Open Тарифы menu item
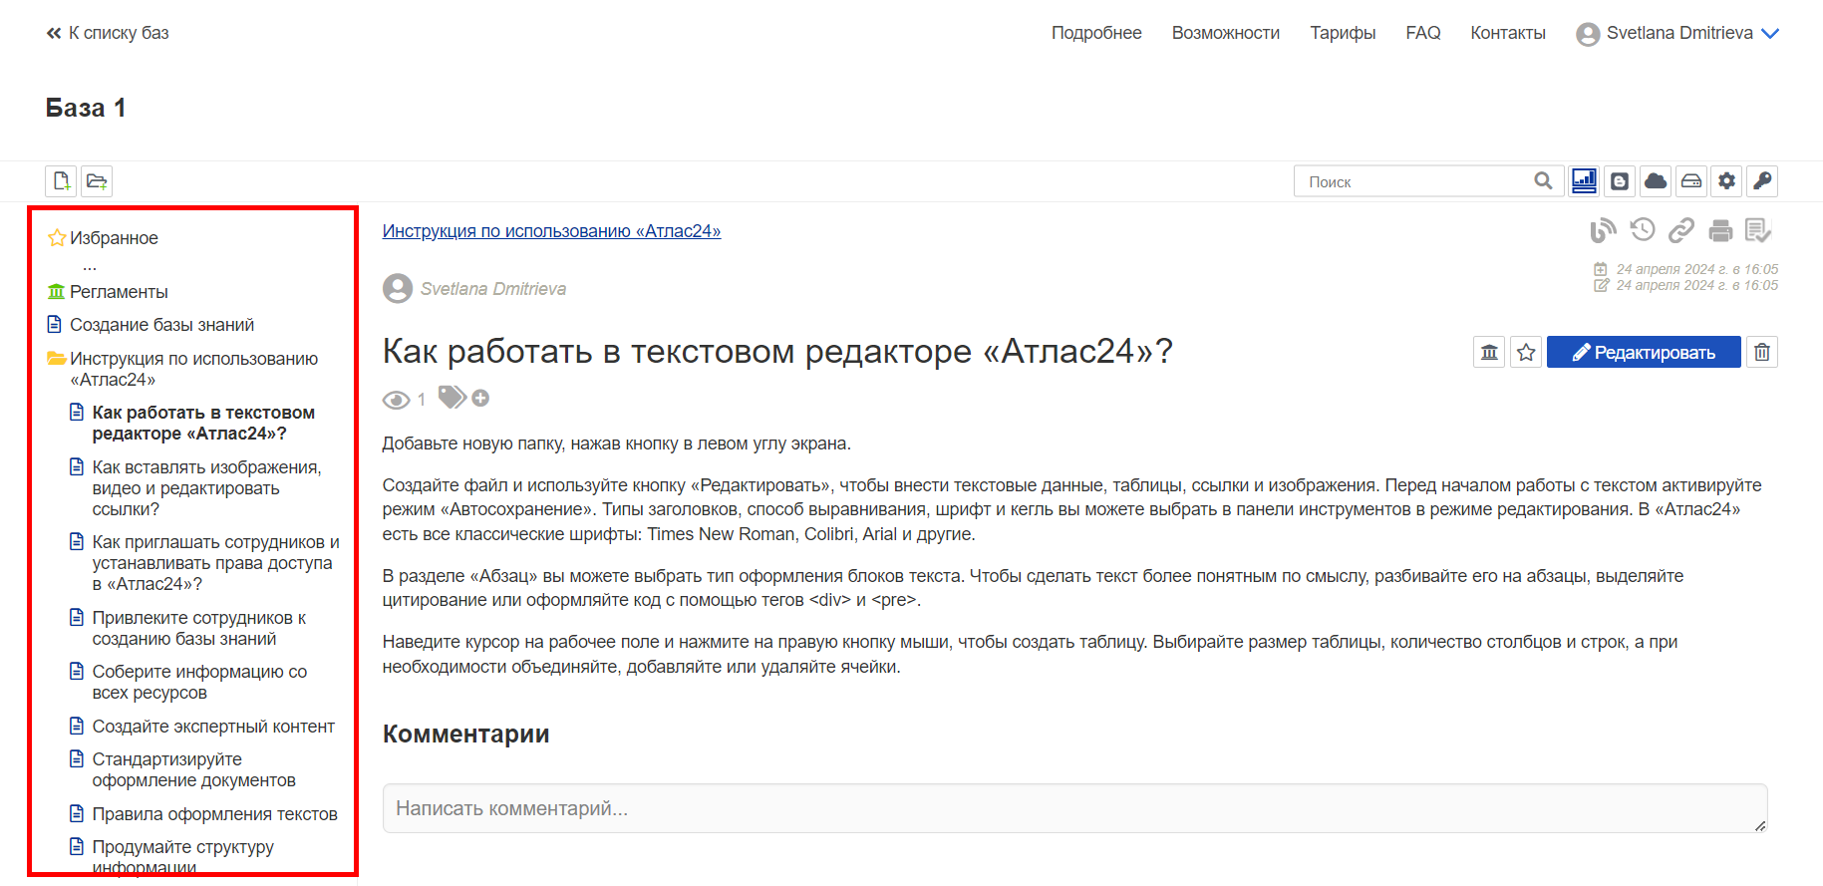The image size is (1823, 886). 1343,33
